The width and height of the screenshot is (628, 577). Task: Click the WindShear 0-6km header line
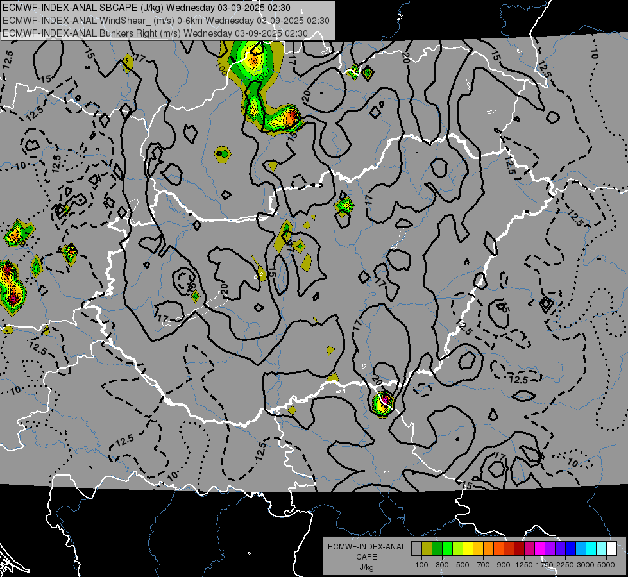pyautogui.click(x=165, y=21)
